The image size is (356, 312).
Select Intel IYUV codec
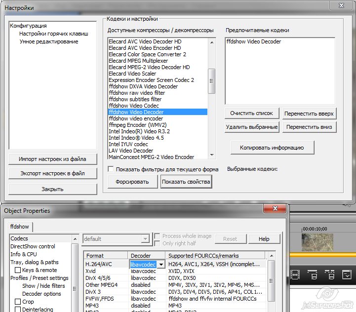(128, 144)
